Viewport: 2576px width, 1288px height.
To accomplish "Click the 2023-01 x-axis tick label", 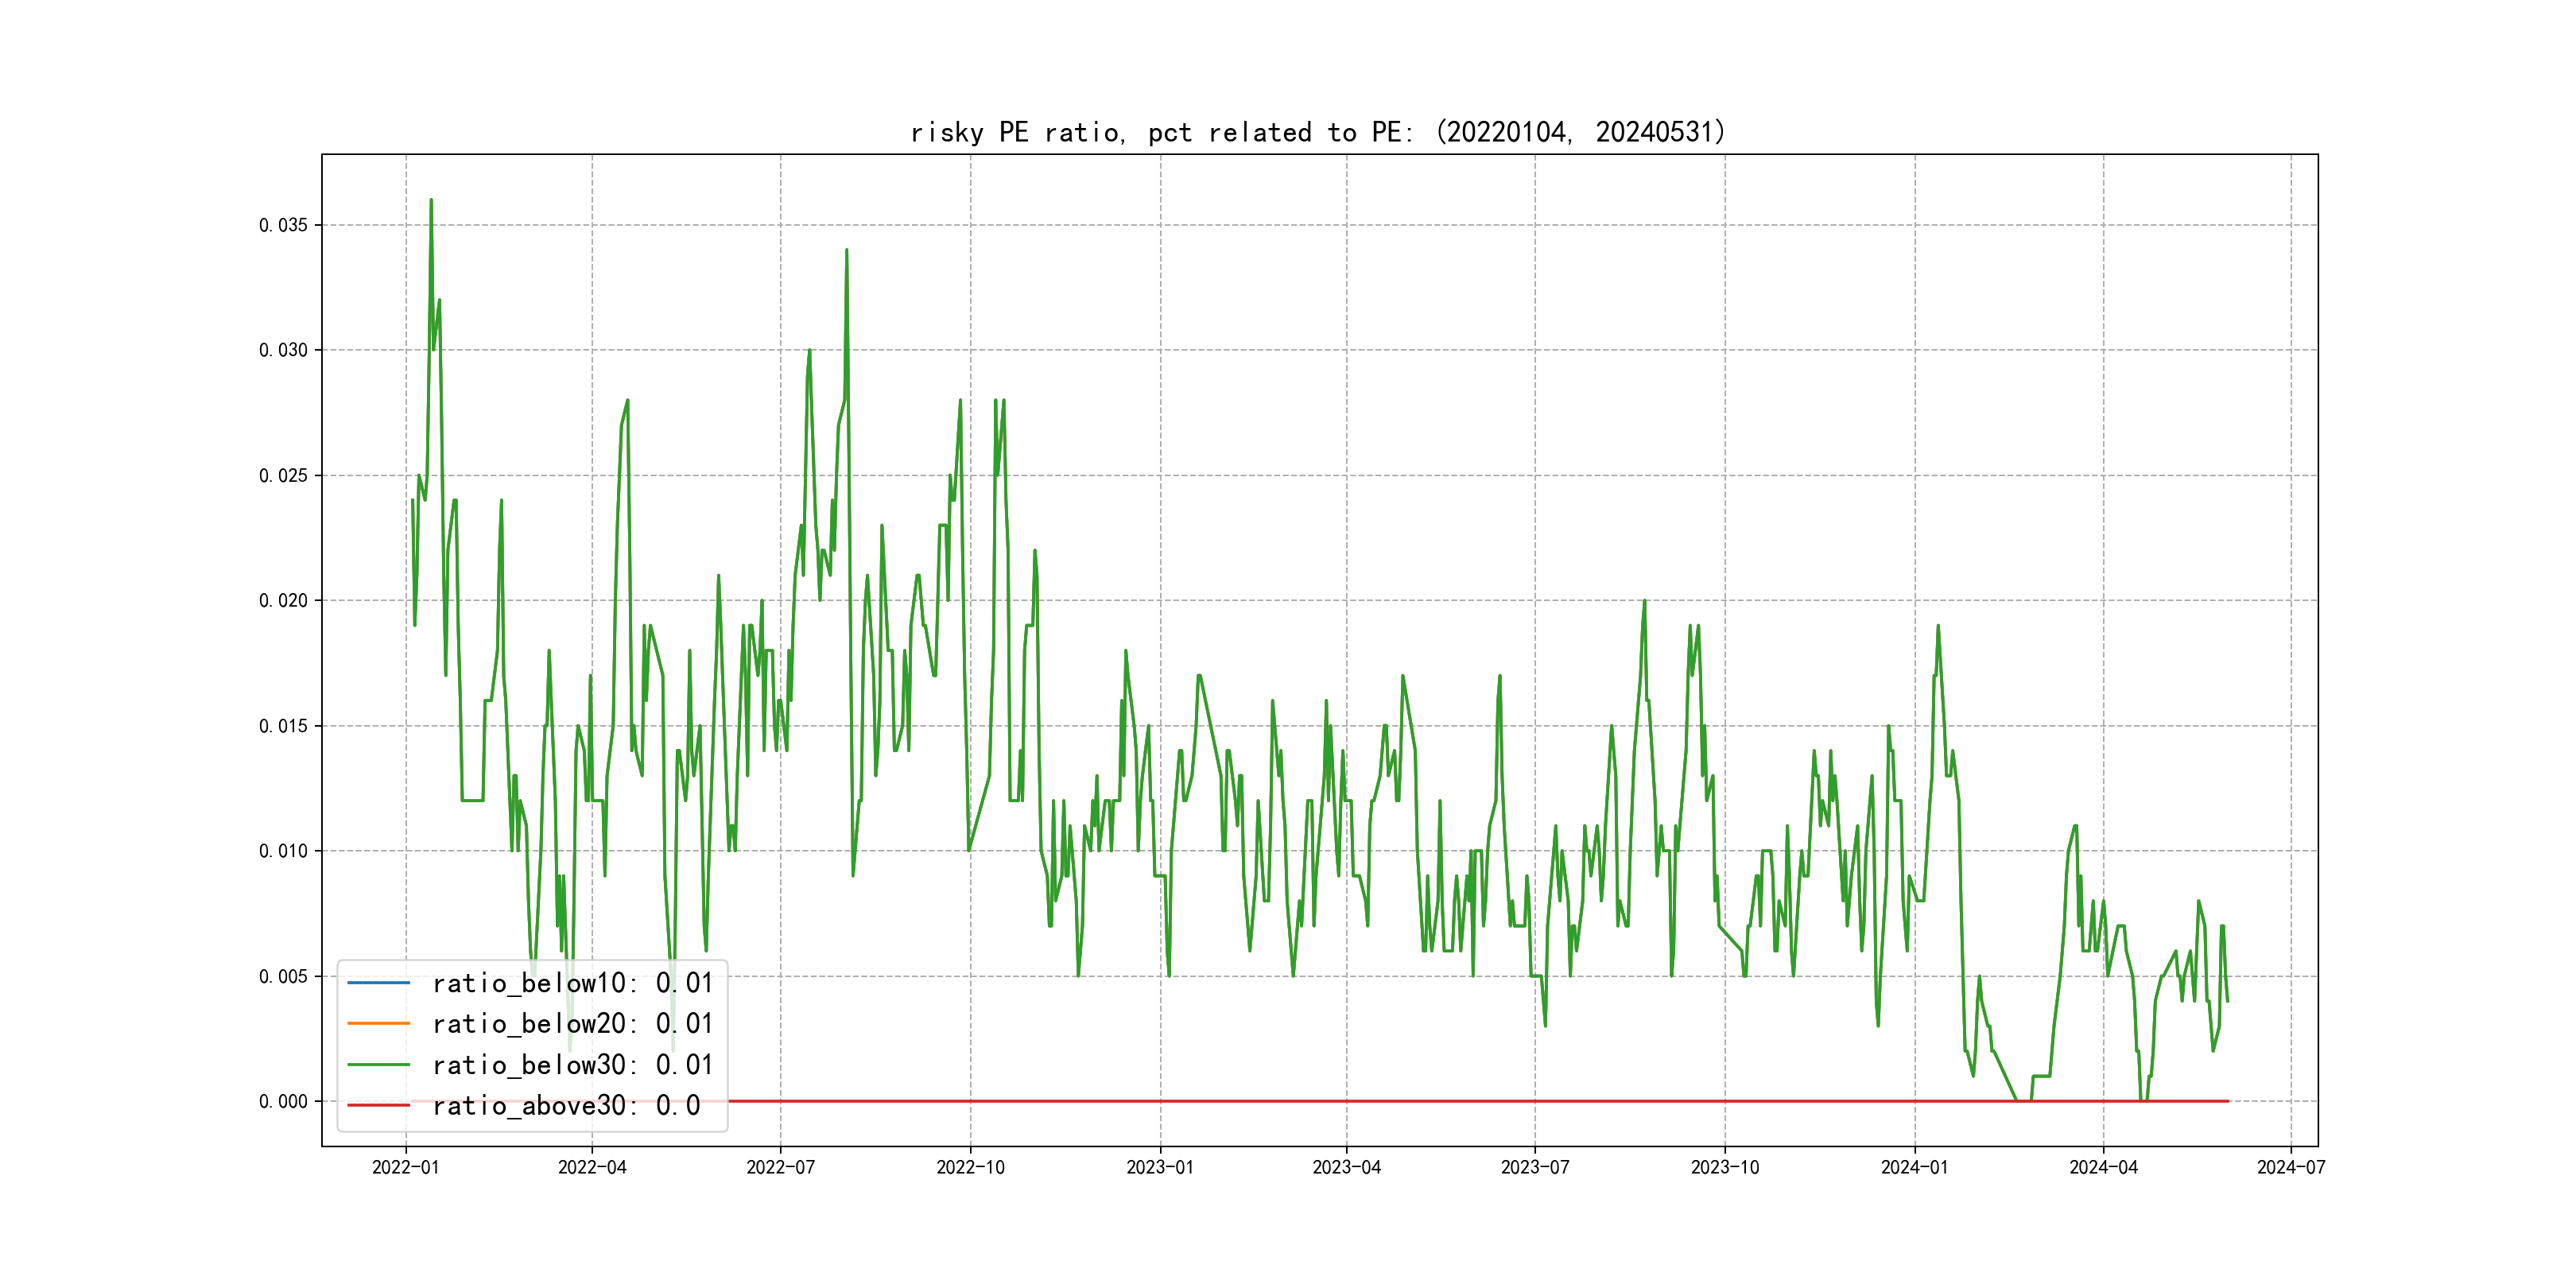I will tap(1160, 1167).
